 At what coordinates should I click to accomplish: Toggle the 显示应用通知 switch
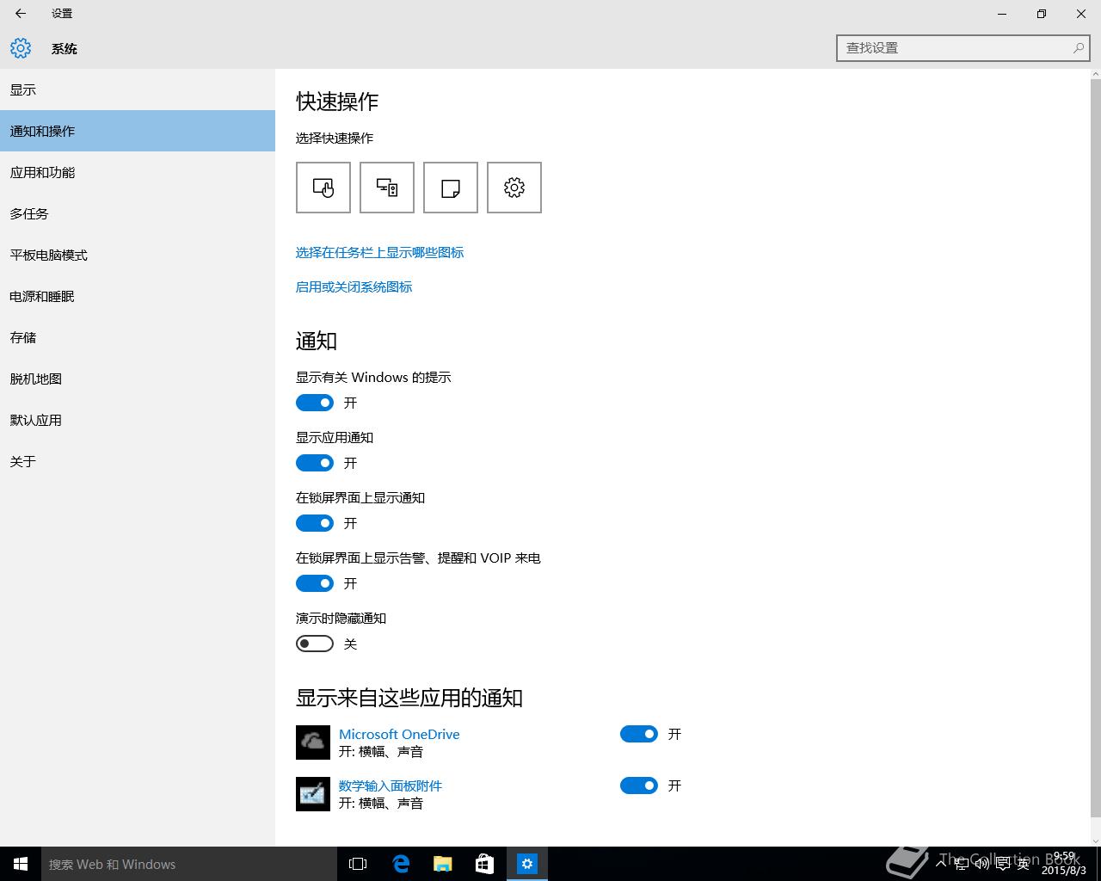pyautogui.click(x=315, y=463)
